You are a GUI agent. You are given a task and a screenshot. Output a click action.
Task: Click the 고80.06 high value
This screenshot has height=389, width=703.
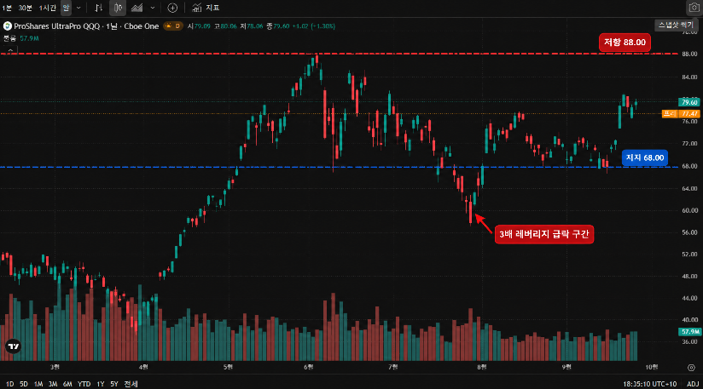[225, 26]
